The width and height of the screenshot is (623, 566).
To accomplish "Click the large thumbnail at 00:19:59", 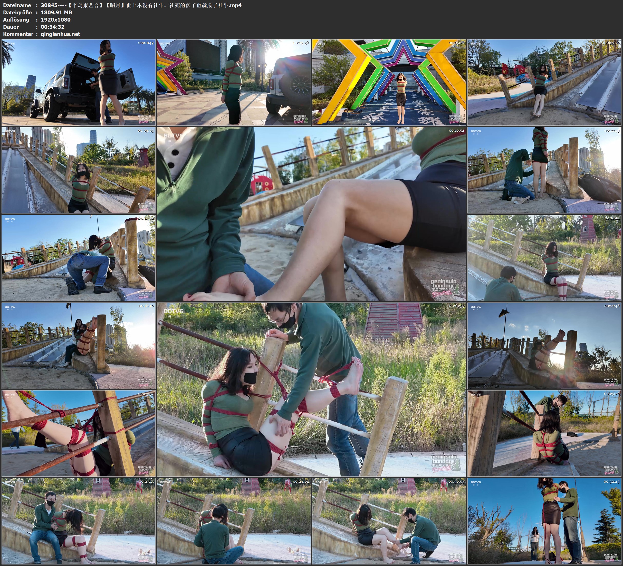I will pyautogui.click(x=311, y=389).
